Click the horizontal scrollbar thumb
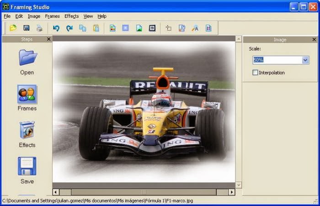 144,192
